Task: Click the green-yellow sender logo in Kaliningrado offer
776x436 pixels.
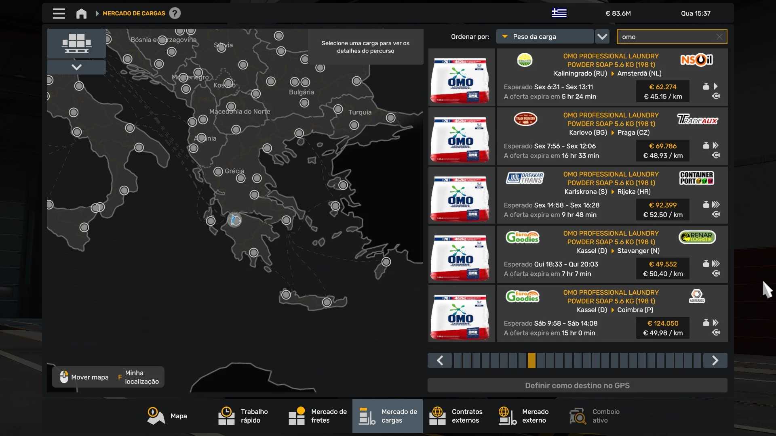Action: (525, 60)
